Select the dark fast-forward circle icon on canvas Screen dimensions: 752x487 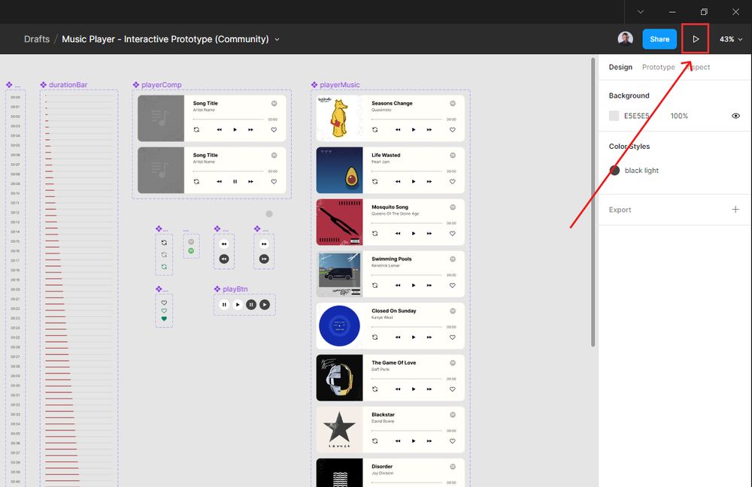point(264,259)
